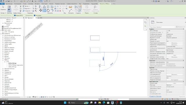Click the Revit logo application button

(x=1, y=1)
